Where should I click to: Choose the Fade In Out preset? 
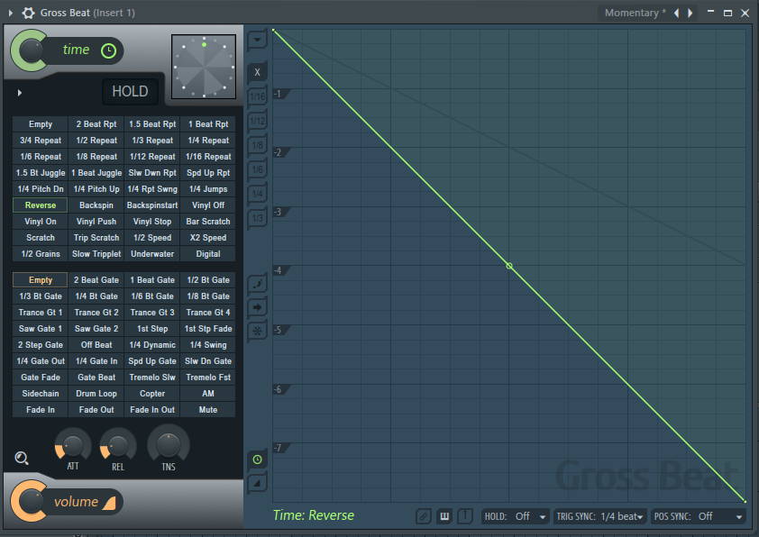pyautogui.click(x=152, y=410)
